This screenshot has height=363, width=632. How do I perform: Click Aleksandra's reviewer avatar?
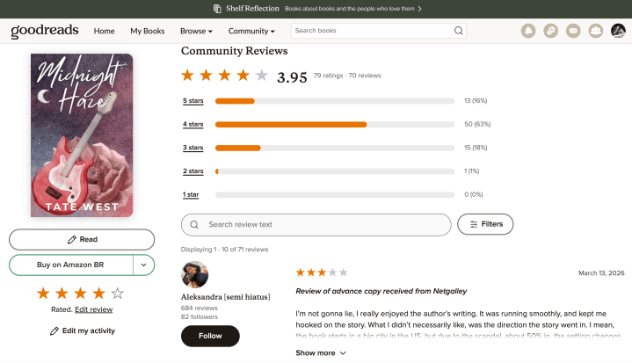[x=194, y=274]
